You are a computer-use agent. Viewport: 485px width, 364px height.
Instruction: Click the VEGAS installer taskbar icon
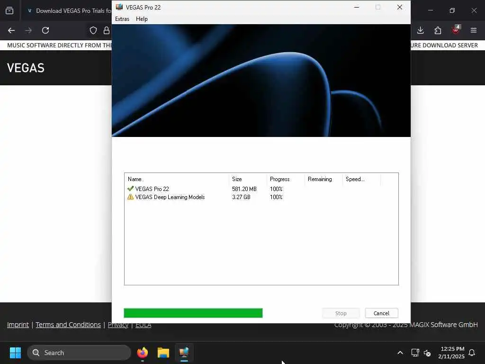coord(184,353)
